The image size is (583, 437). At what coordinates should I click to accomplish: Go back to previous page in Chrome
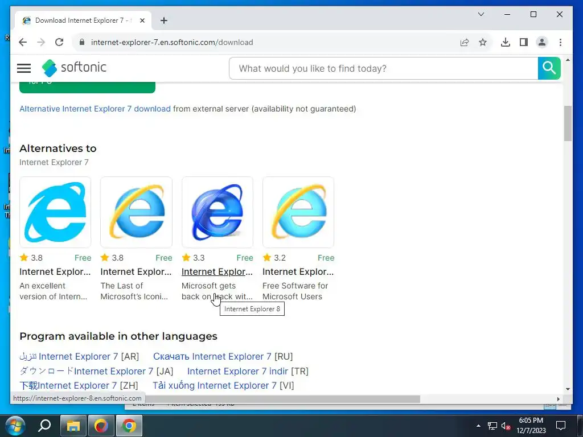(x=23, y=42)
